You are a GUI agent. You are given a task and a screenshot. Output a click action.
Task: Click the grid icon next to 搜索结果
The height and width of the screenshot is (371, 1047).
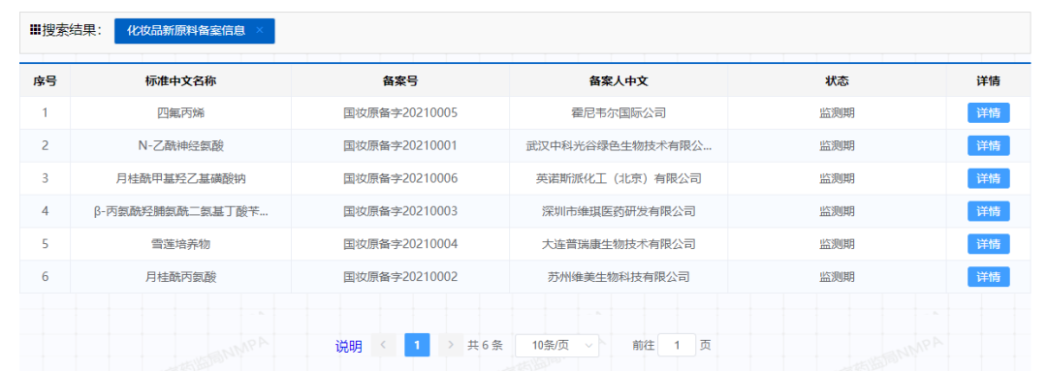point(36,30)
